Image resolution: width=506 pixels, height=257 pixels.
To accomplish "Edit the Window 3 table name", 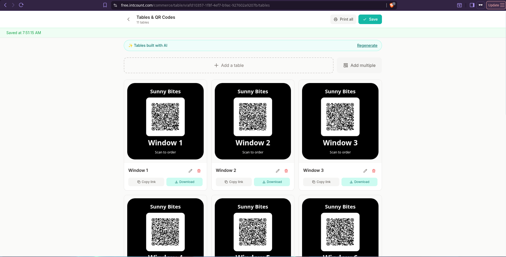I will (x=365, y=171).
